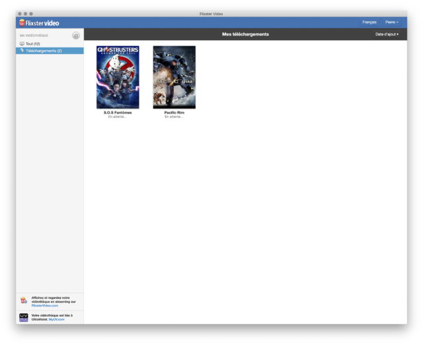Open the Ghostbusters movie poster
423x345 pixels.
click(118, 77)
